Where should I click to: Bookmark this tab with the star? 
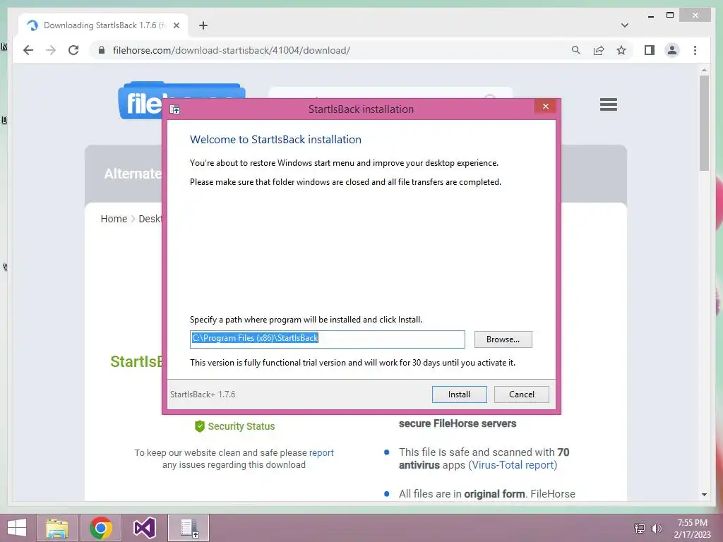pyautogui.click(x=621, y=50)
